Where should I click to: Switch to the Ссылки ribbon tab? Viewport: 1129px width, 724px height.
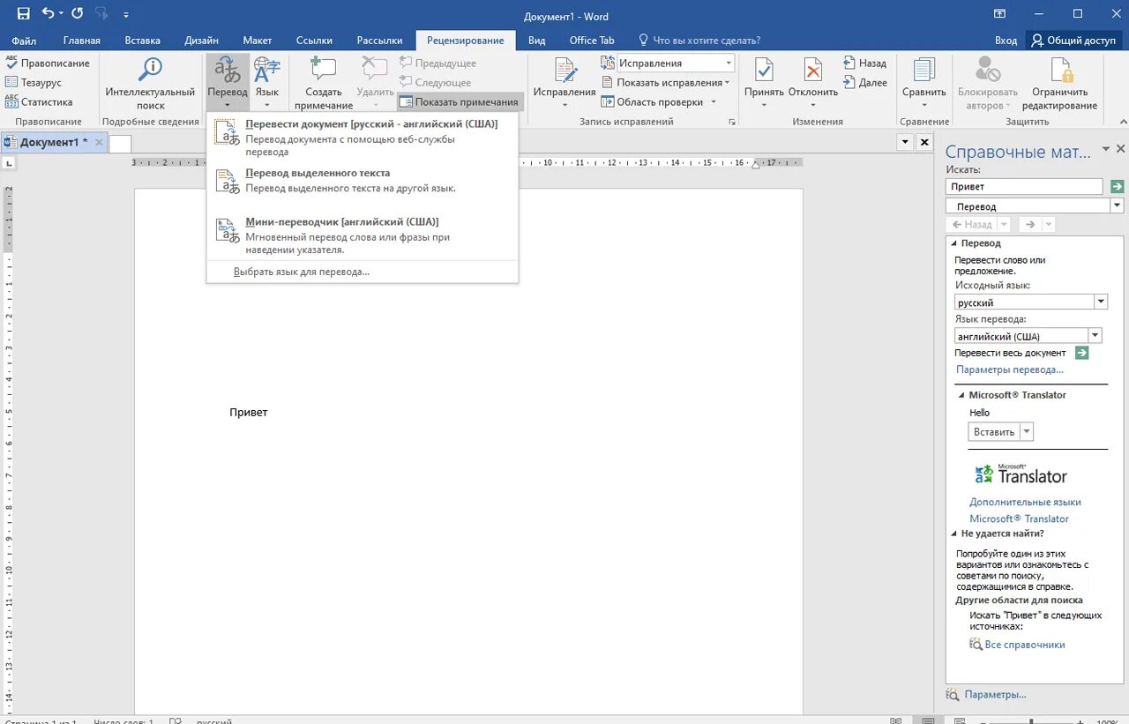(314, 41)
